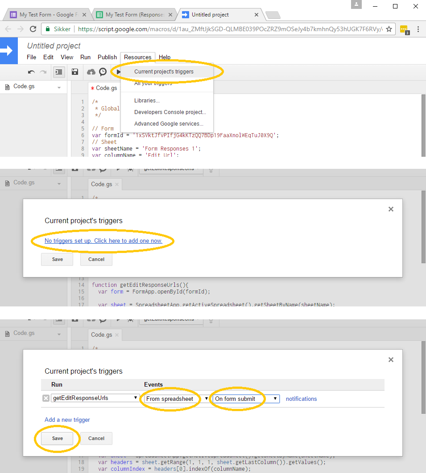Select 'Current project's triggers' menu entry

click(164, 71)
